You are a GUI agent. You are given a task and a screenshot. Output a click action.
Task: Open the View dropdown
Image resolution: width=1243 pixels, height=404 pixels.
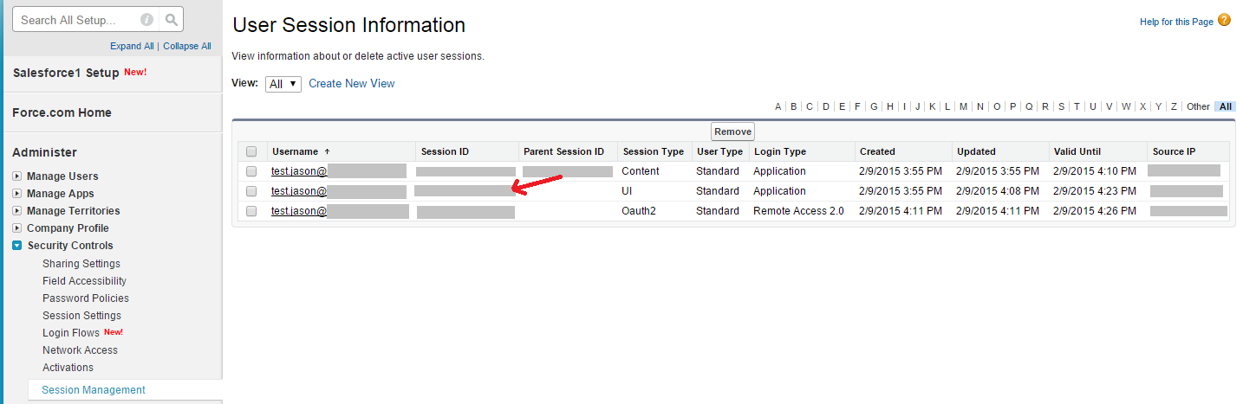(283, 84)
